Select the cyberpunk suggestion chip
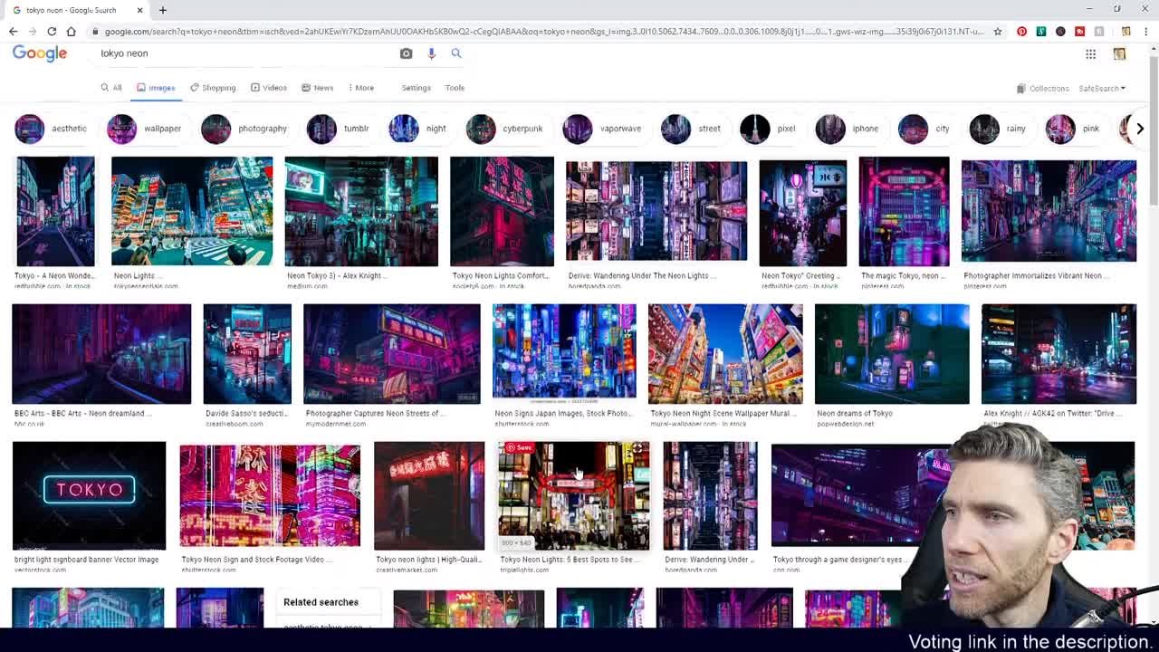The height and width of the screenshot is (652, 1159). point(505,129)
